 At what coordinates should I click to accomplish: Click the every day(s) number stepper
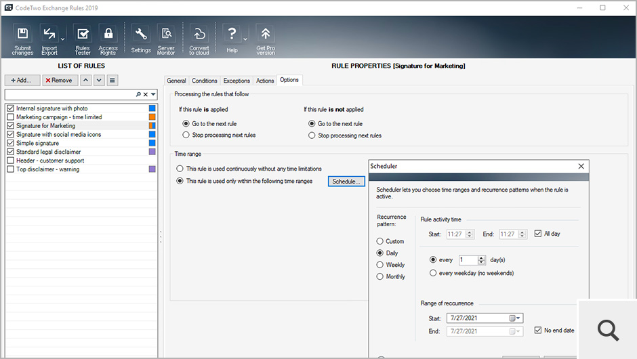pyautogui.click(x=481, y=260)
